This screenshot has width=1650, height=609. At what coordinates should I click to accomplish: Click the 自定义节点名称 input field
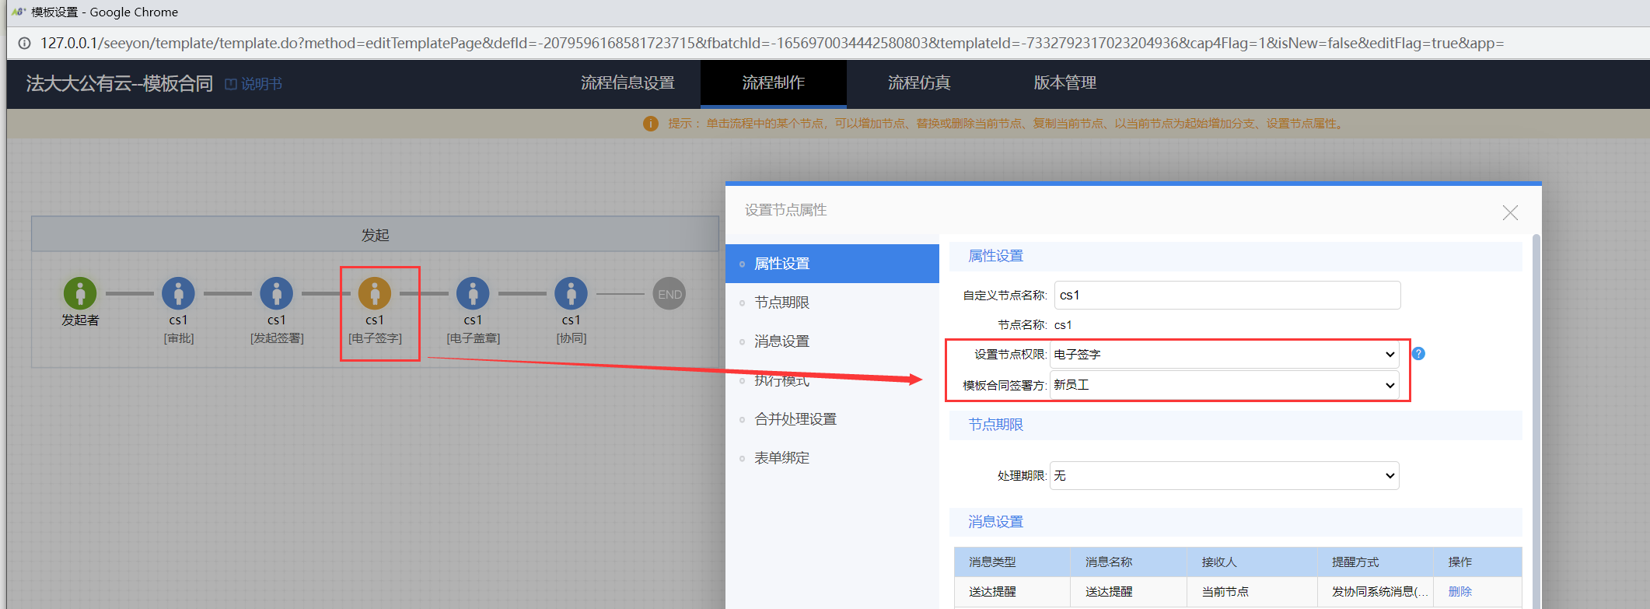1227,296
